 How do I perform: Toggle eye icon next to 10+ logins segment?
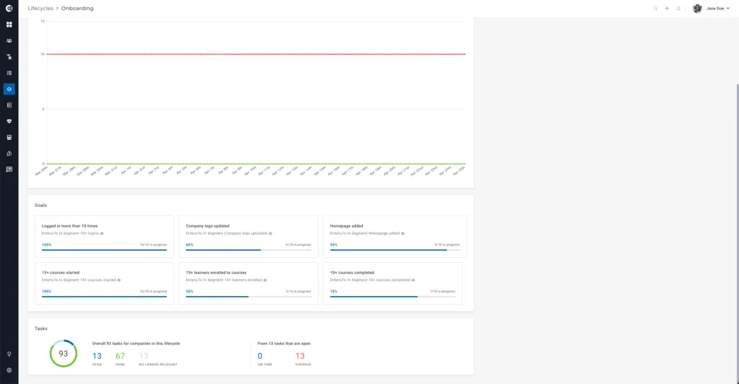point(102,233)
